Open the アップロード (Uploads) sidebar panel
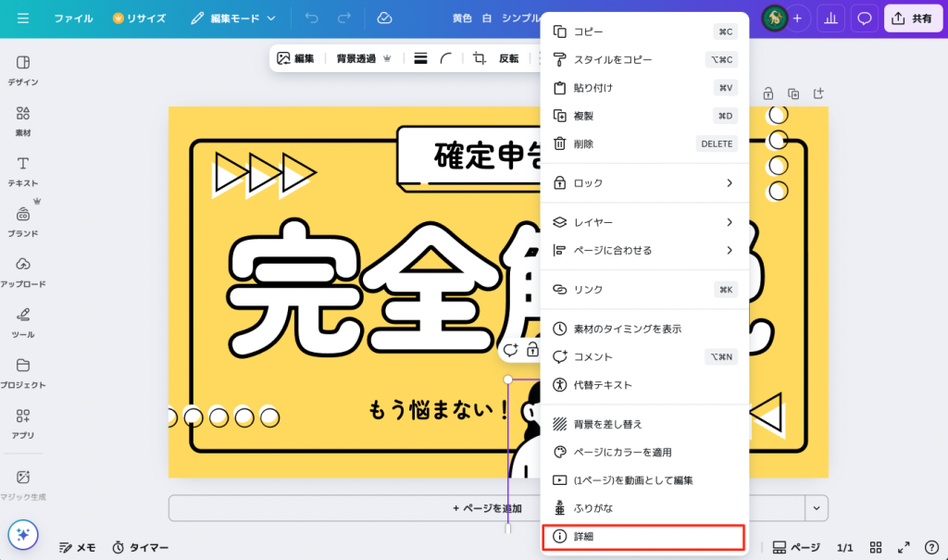Image resolution: width=948 pixels, height=560 pixels. (x=23, y=270)
